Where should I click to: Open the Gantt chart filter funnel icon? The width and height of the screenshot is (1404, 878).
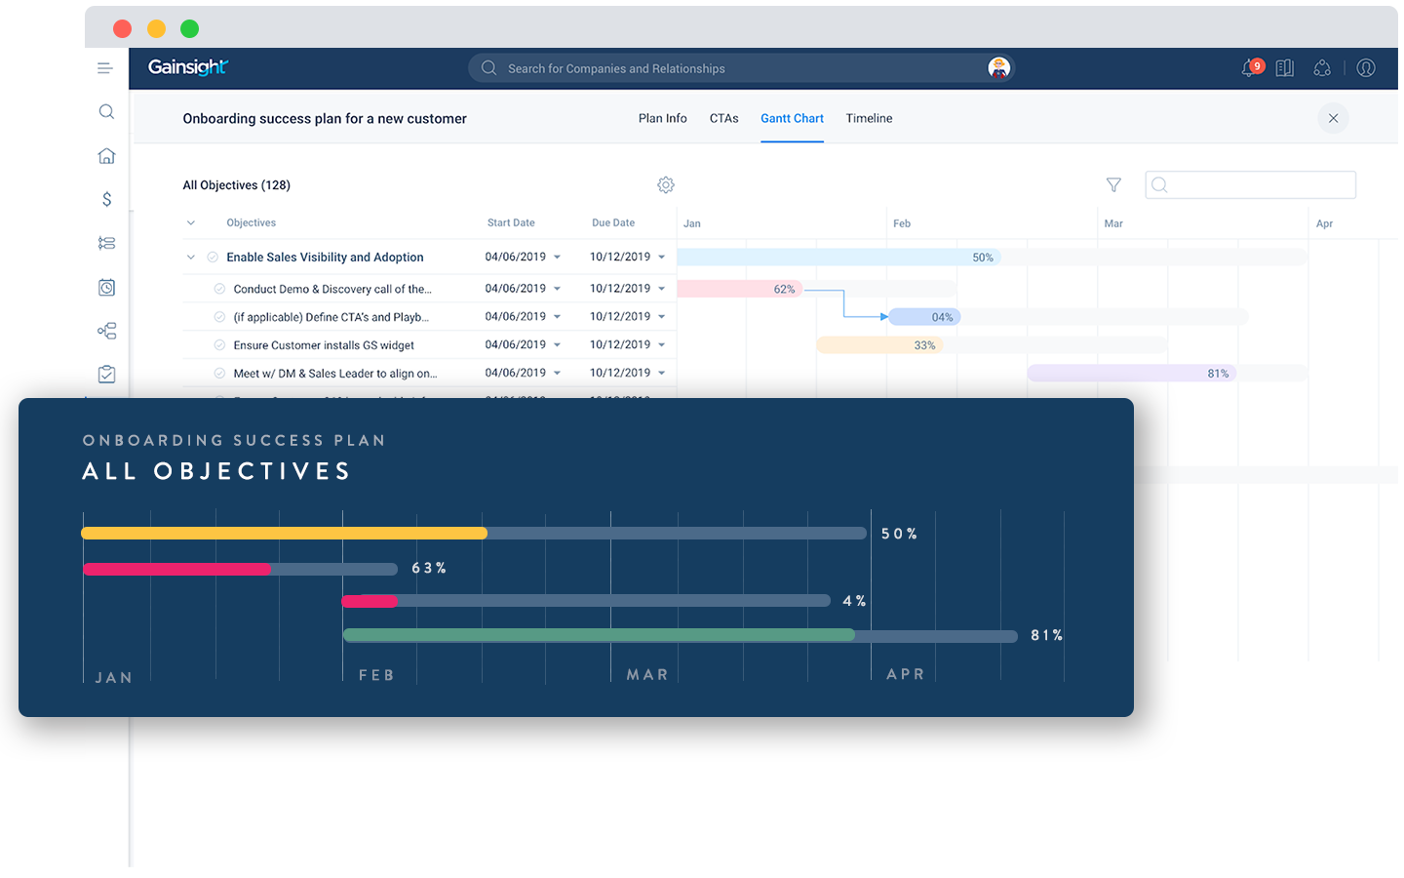[1113, 185]
